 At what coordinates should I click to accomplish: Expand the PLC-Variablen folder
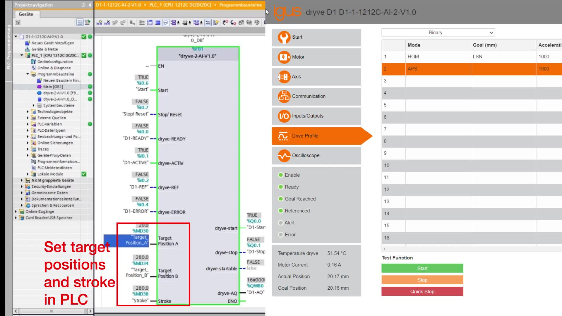coord(28,124)
